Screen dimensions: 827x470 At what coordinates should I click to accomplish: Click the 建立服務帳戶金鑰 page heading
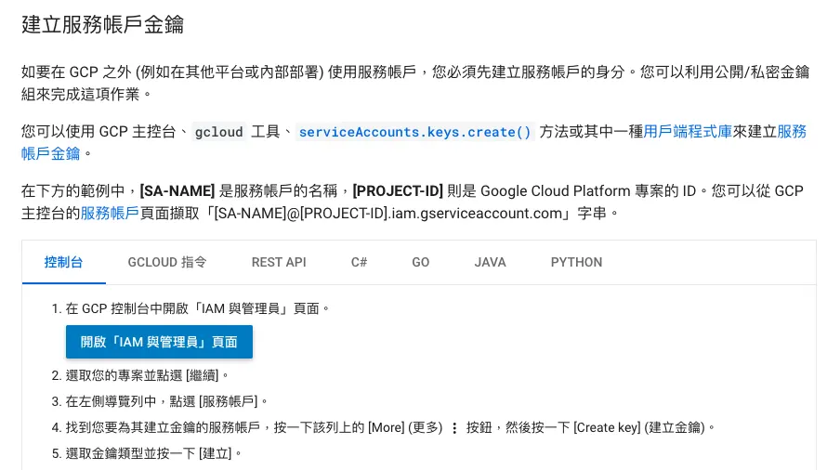click(x=102, y=24)
